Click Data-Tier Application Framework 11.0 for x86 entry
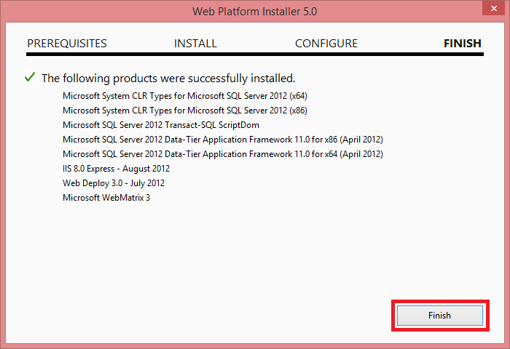510x349 pixels. coord(223,140)
